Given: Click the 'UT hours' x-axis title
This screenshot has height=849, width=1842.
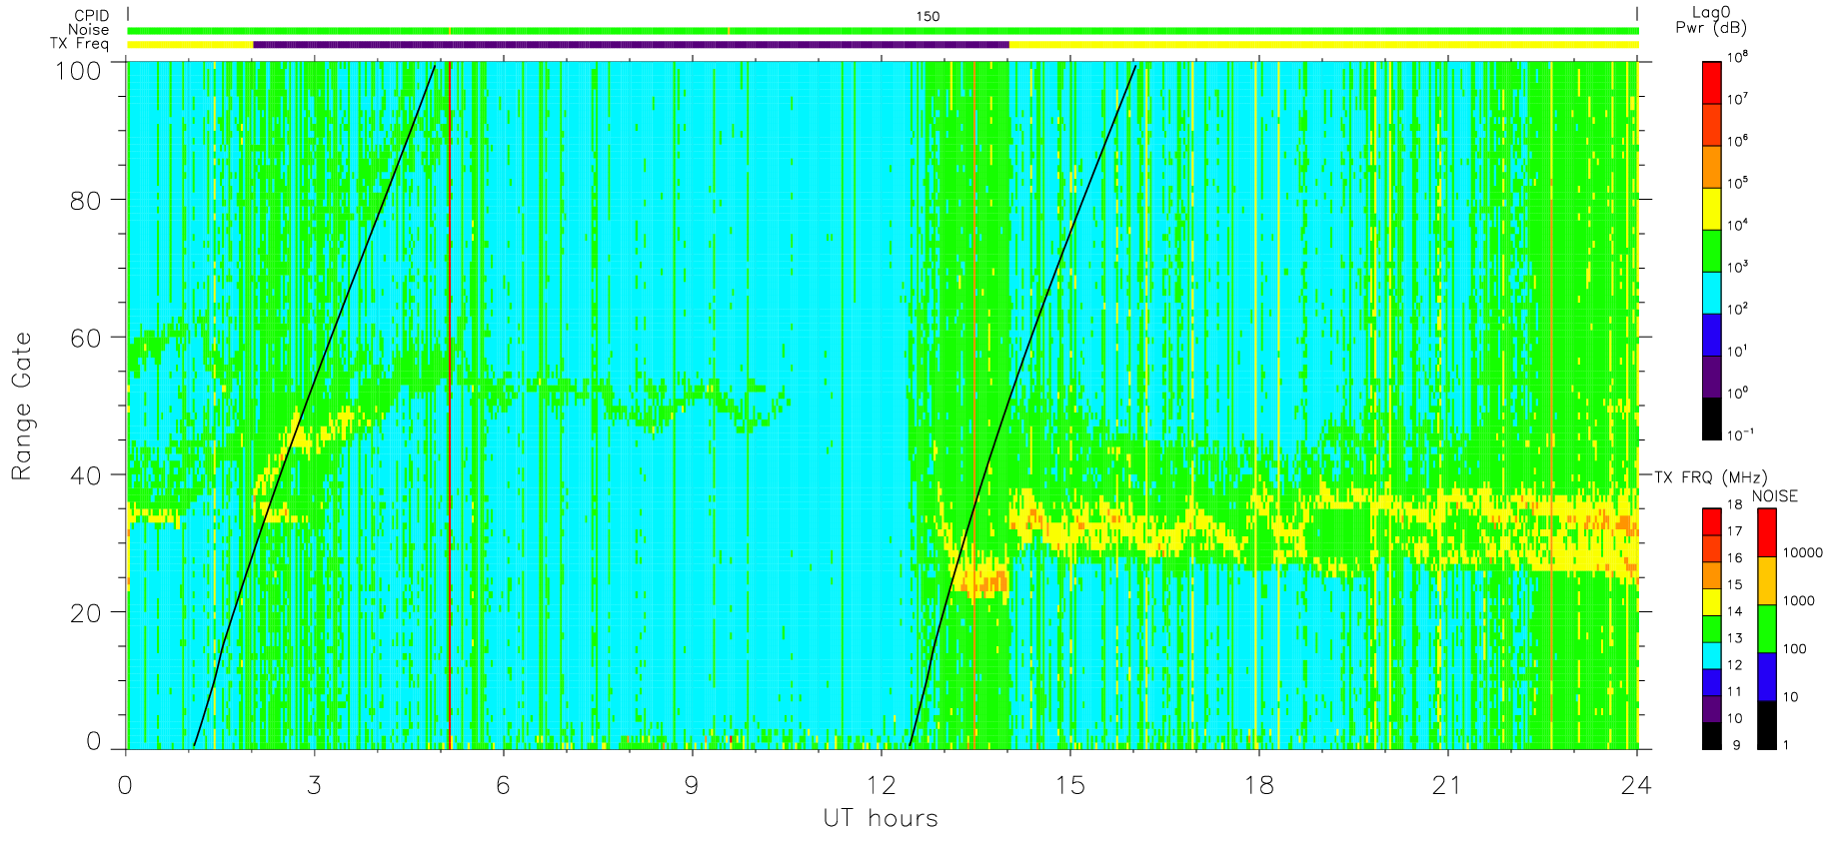Looking at the screenshot, I should [x=881, y=819].
